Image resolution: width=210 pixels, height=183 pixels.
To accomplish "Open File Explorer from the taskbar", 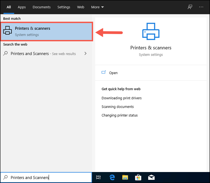I will pyautogui.click(x=125, y=177).
